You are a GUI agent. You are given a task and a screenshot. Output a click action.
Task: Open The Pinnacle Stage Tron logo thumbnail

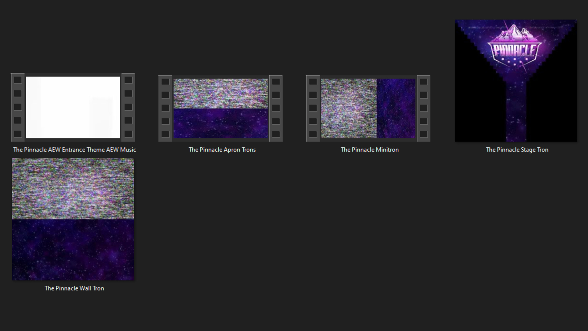(x=516, y=81)
